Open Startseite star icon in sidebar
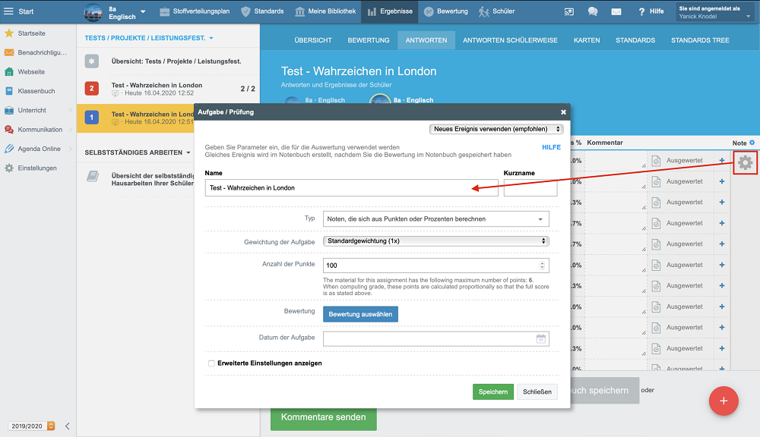The image size is (760, 437). coord(9,33)
